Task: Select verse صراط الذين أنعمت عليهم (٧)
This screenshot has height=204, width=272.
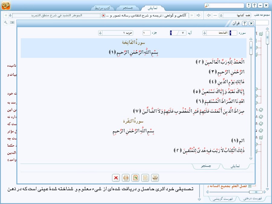Action: coord(189,111)
